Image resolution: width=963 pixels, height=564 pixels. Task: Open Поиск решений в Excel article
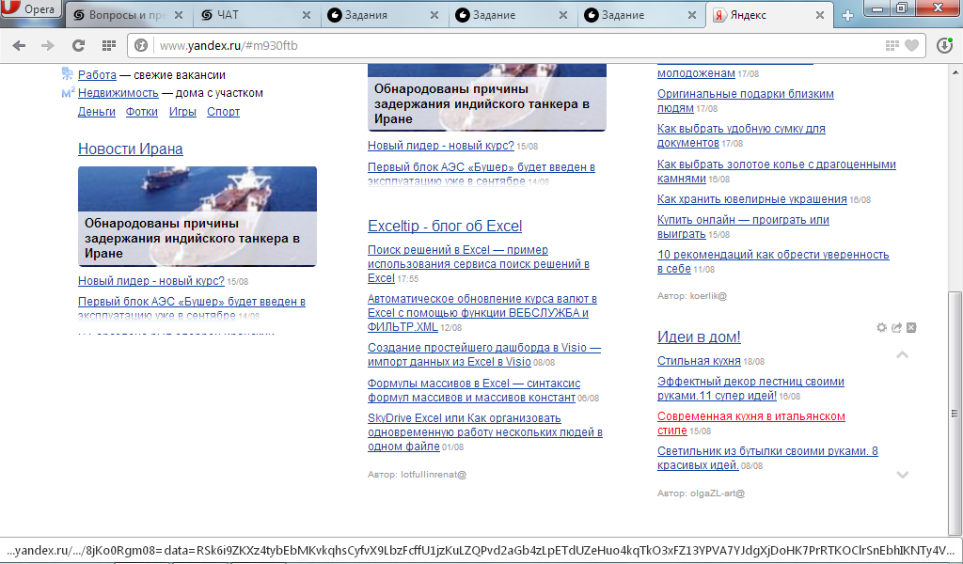[x=479, y=264]
